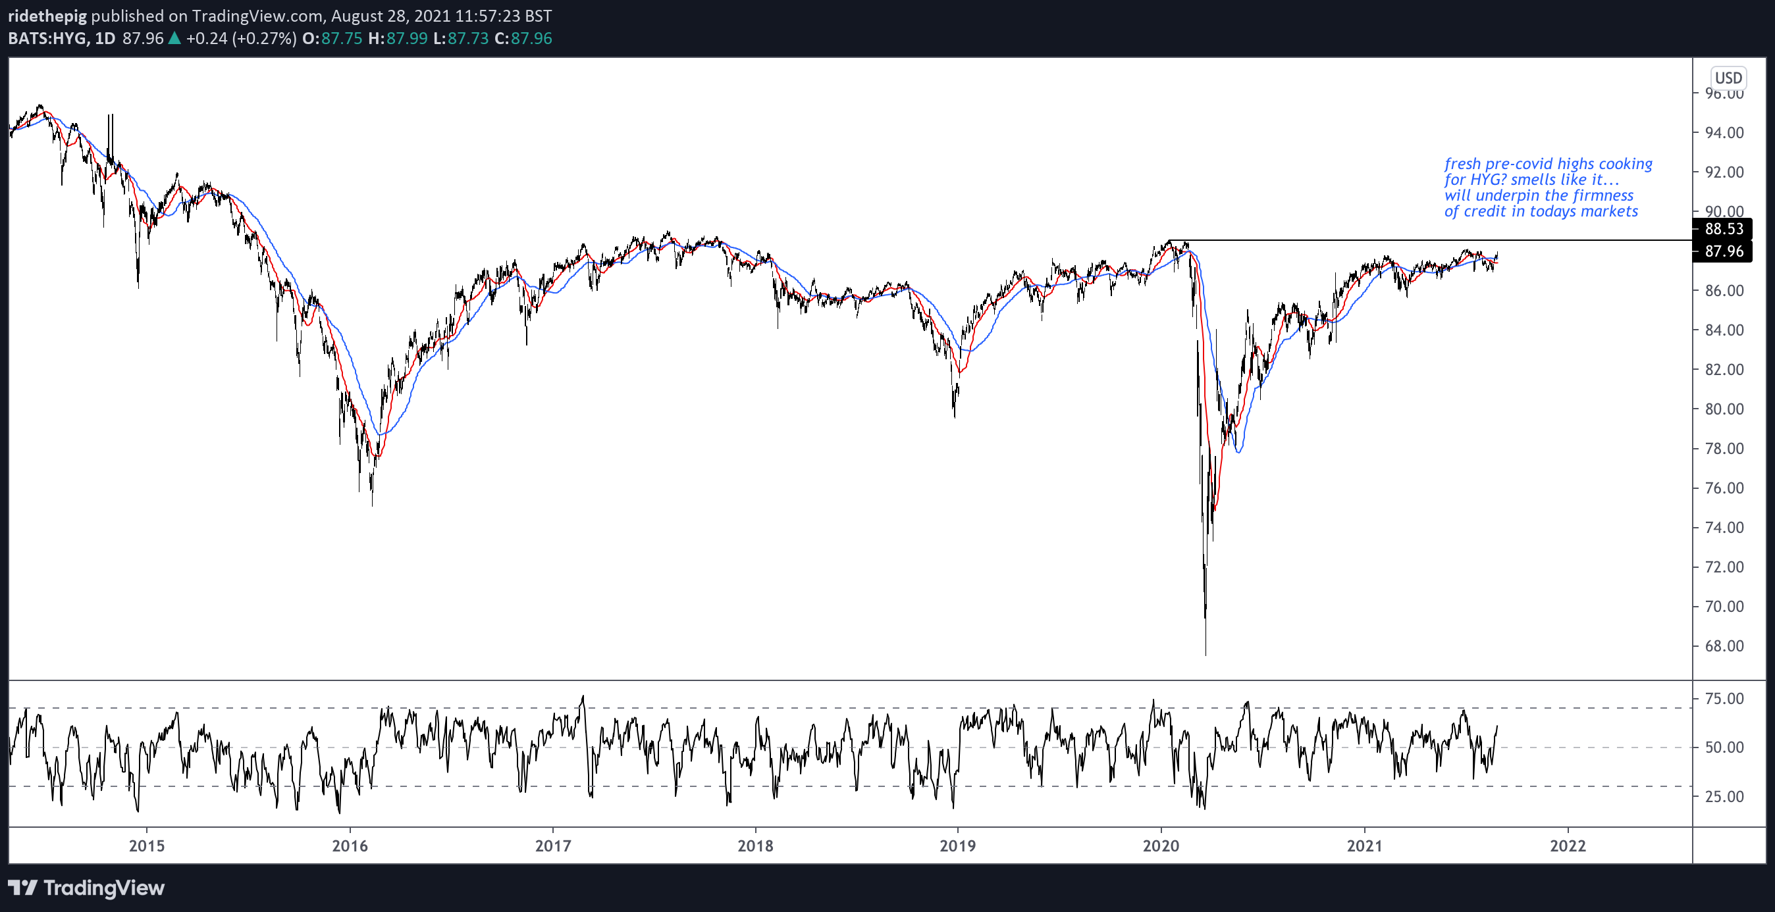Click the 2016 label on the time axis
The width and height of the screenshot is (1775, 912).
(x=350, y=846)
